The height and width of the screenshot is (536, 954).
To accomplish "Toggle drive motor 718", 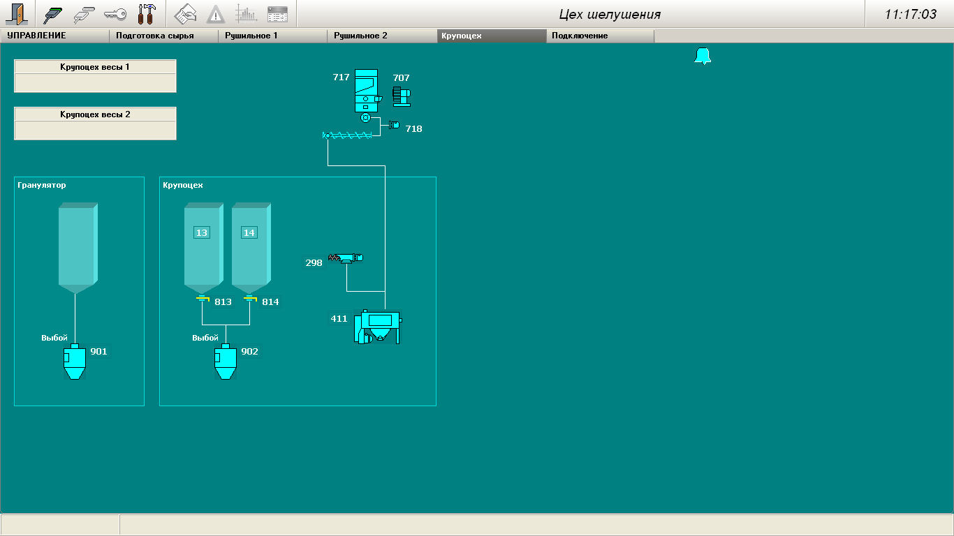I will coord(394,125).
